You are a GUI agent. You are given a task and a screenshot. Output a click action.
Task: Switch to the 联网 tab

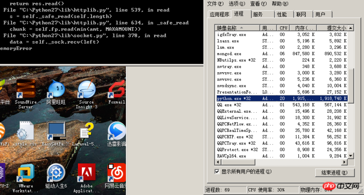coord(303,15)
